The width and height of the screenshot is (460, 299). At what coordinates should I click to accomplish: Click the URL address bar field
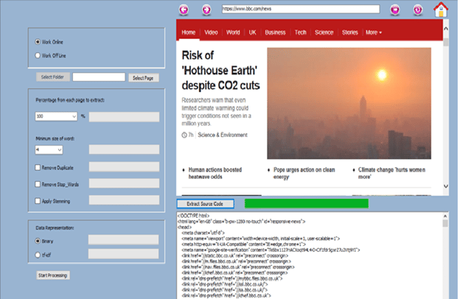point(301,9)
